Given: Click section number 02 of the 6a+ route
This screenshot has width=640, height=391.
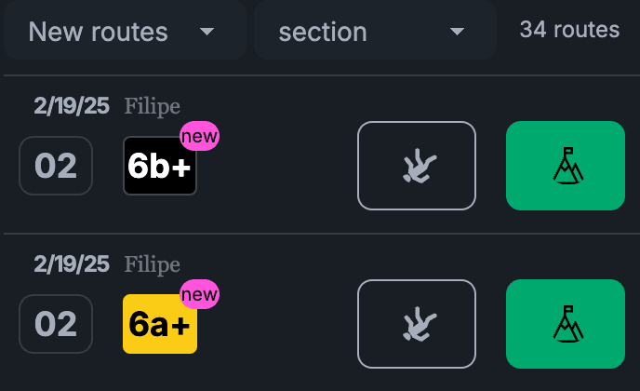Looking at the screenshot, I should click(56, 324).
